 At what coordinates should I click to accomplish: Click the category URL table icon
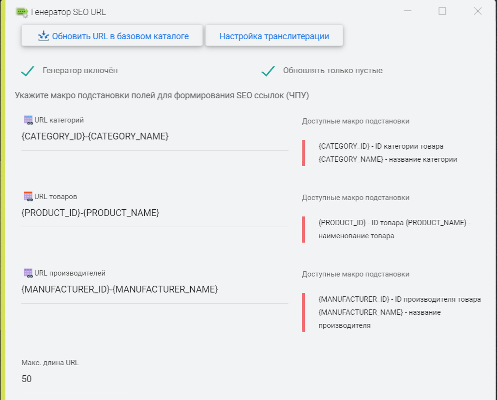28,120
